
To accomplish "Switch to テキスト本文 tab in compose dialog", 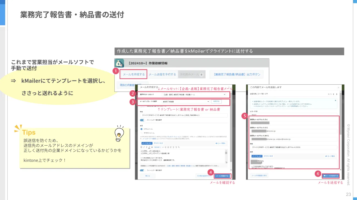I will pyautogui.click(x=158, y=143).
